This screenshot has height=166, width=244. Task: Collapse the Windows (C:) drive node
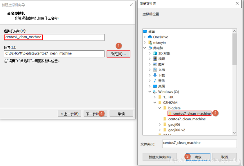pos(150,92)
